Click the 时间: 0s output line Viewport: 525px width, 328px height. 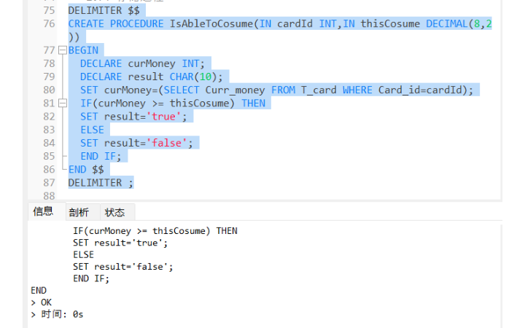point(57,314)
